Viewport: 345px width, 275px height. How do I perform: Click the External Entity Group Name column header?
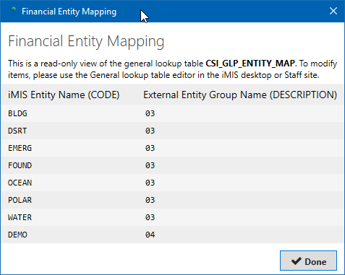click(x=240, y=95)
